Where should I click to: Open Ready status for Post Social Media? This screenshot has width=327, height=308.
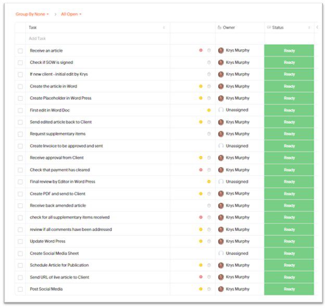click(289, 289)
